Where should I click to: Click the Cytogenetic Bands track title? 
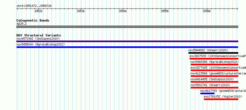(33, 20)
